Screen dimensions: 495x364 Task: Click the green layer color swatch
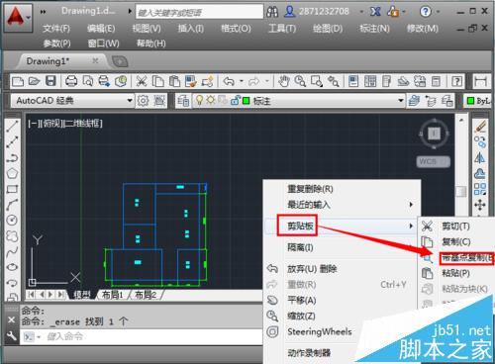247,100
